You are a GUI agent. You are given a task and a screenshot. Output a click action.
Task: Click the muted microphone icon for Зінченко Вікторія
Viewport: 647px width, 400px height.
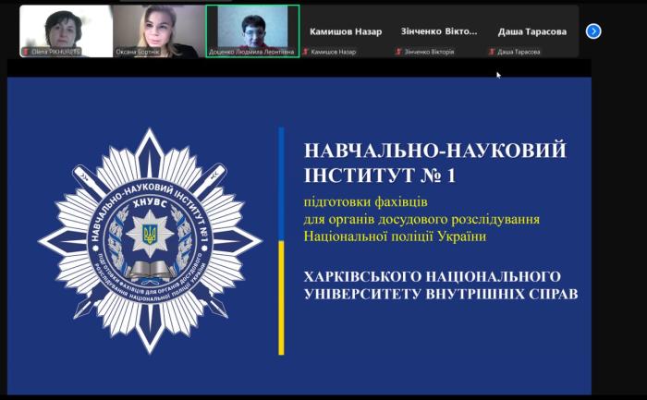coord(398,52)
